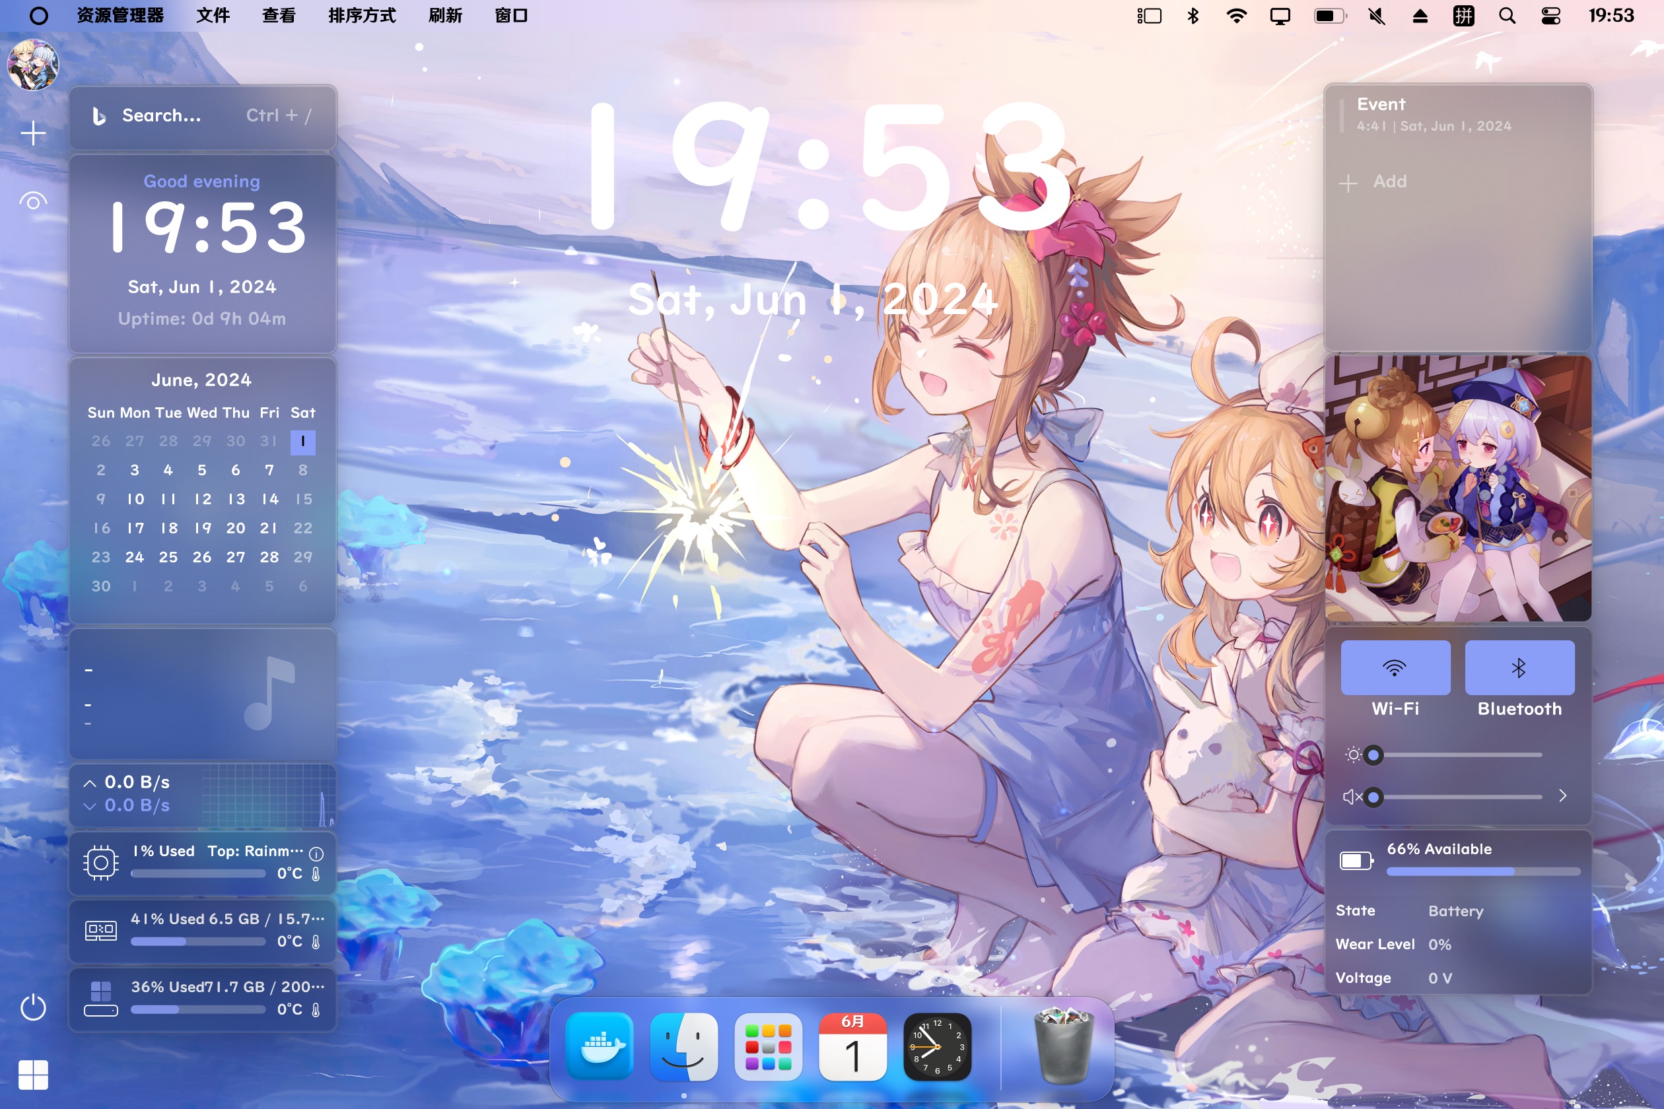
Task: Click the power icon in the sidebar
Action: tap(33, 1007)
